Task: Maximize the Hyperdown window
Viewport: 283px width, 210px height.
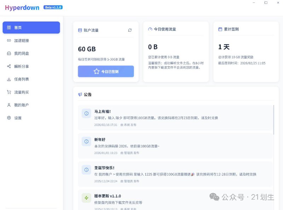Action: 266,3
